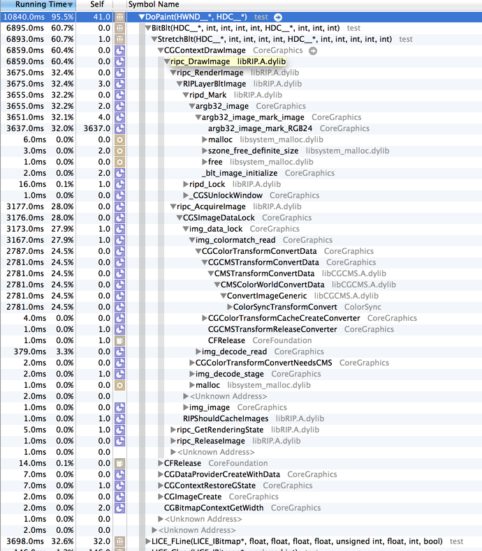Expand the LICE_FLine function node
Screen dimensions: 482x551
pyautogui.click(x=147, y=541)
